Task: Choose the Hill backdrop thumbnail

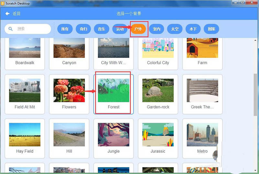Action: (69, 135)
